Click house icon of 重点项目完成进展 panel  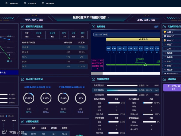click(x=23, y=79)
